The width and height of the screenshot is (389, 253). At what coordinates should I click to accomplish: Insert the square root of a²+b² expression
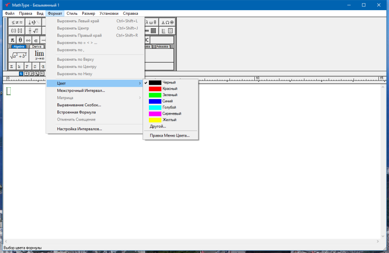pyautogui.click(x=19, y=55)
